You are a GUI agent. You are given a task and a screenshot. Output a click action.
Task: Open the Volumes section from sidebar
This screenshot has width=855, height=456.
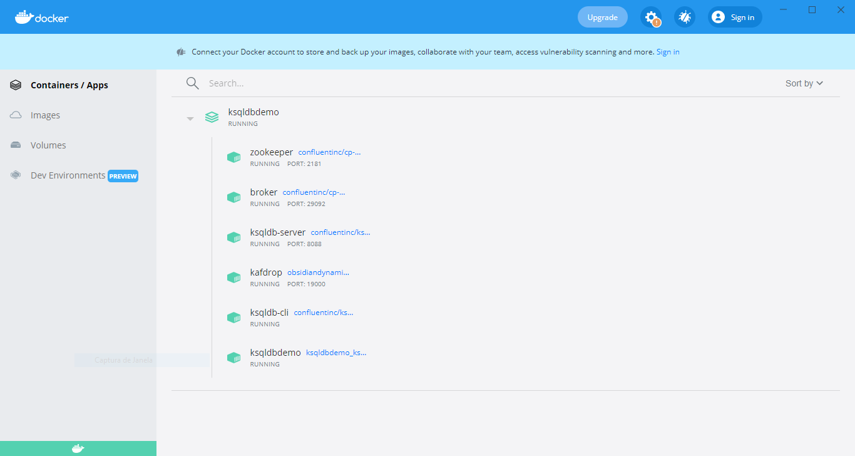tap(48, 145)
